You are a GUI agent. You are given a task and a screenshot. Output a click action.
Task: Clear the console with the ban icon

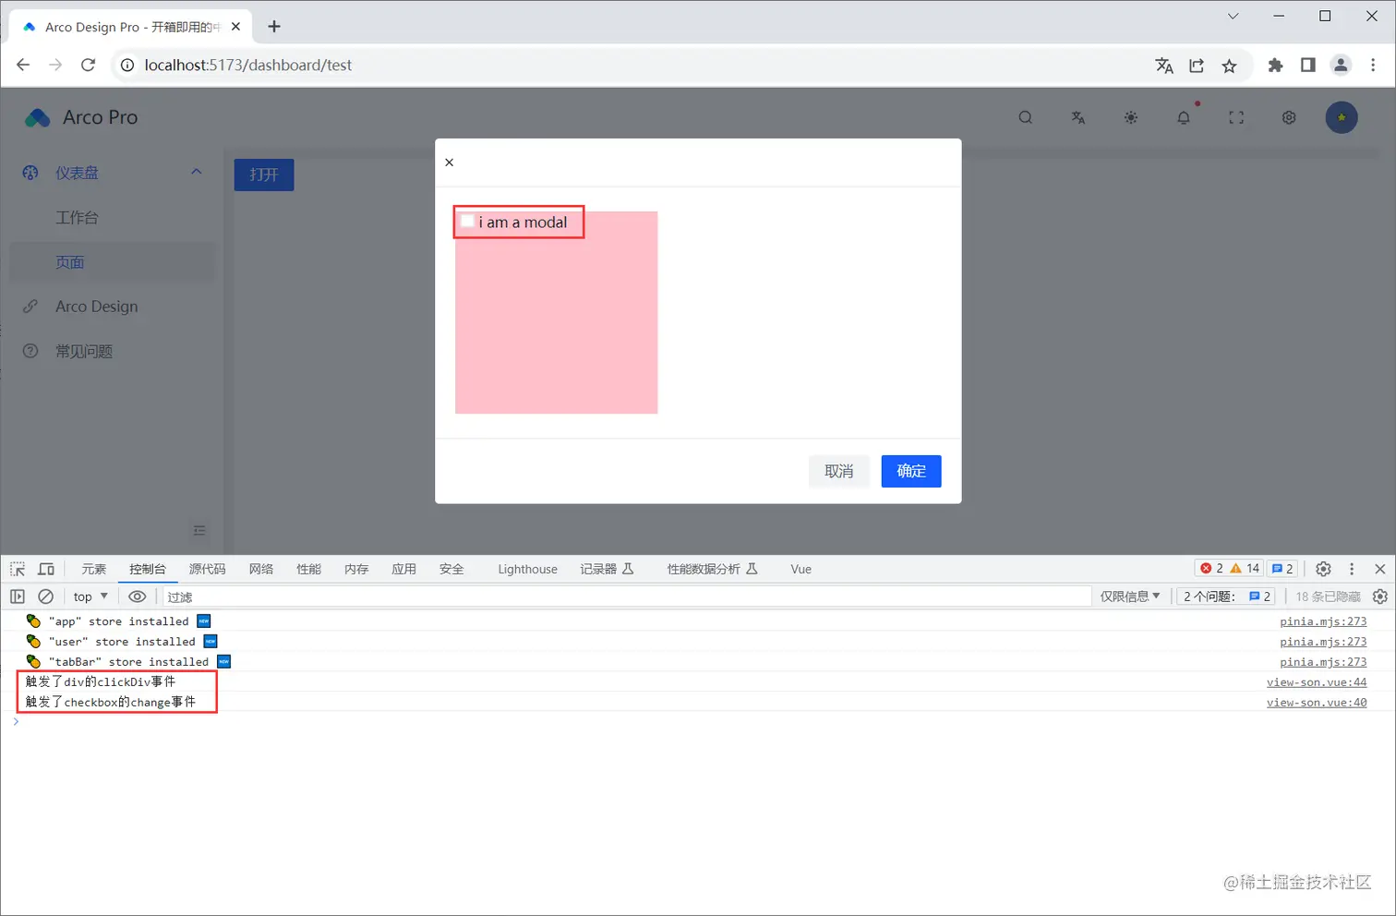[x=45, y=597]
